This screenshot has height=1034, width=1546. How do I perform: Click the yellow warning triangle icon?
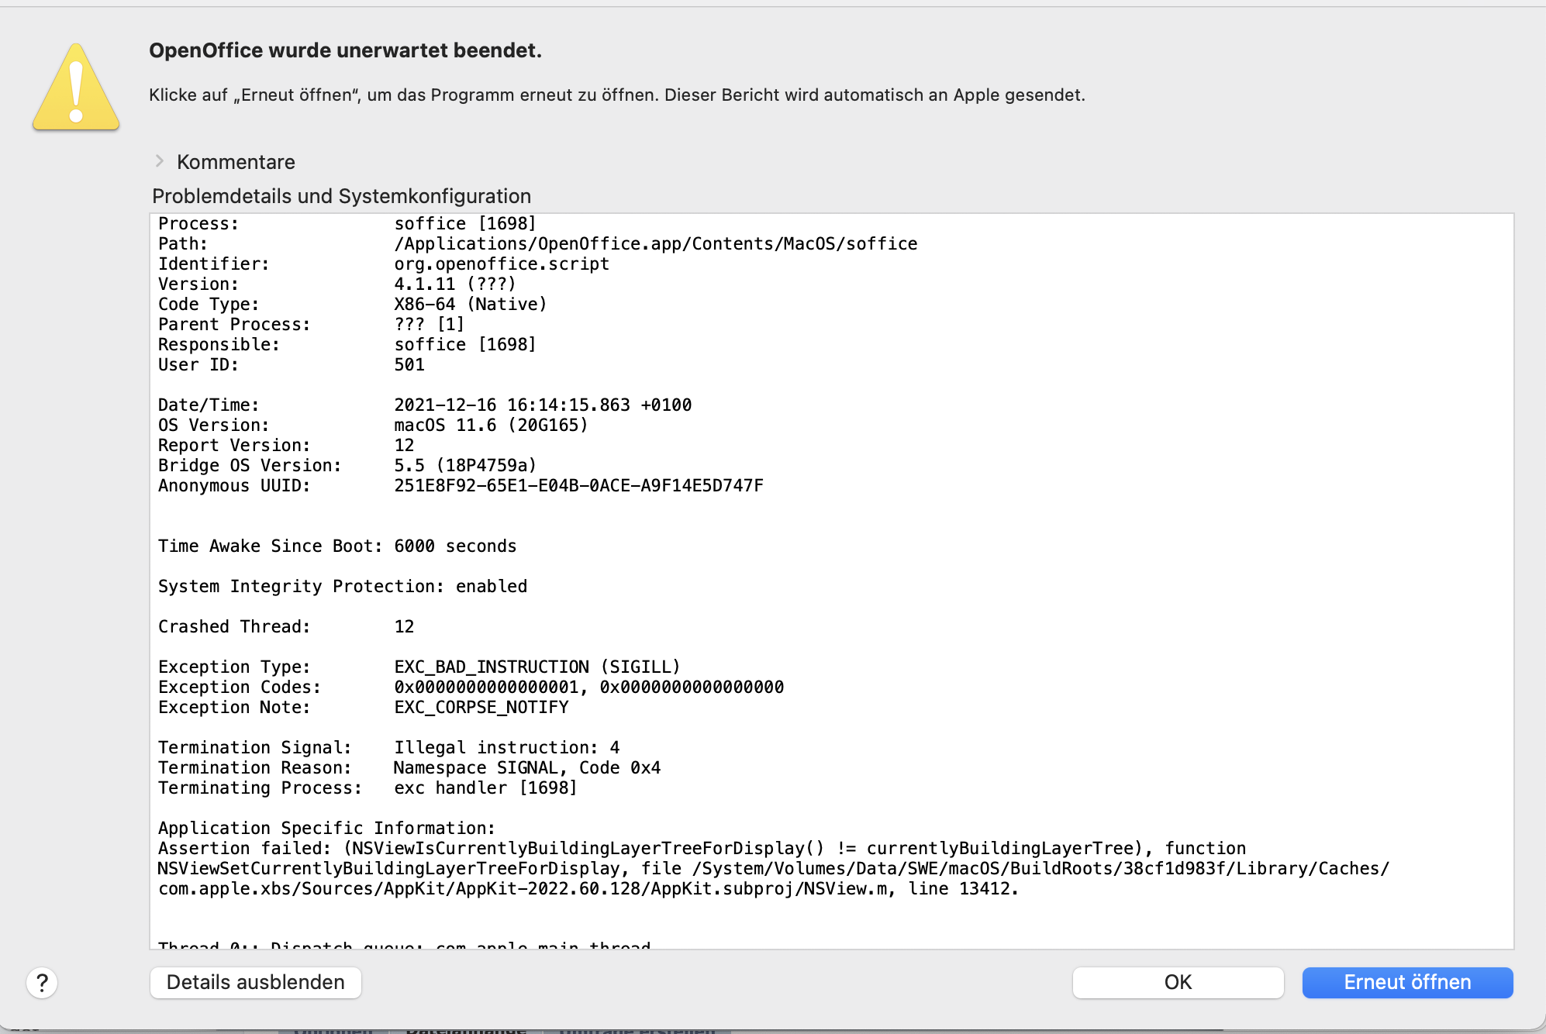point(76,88)
